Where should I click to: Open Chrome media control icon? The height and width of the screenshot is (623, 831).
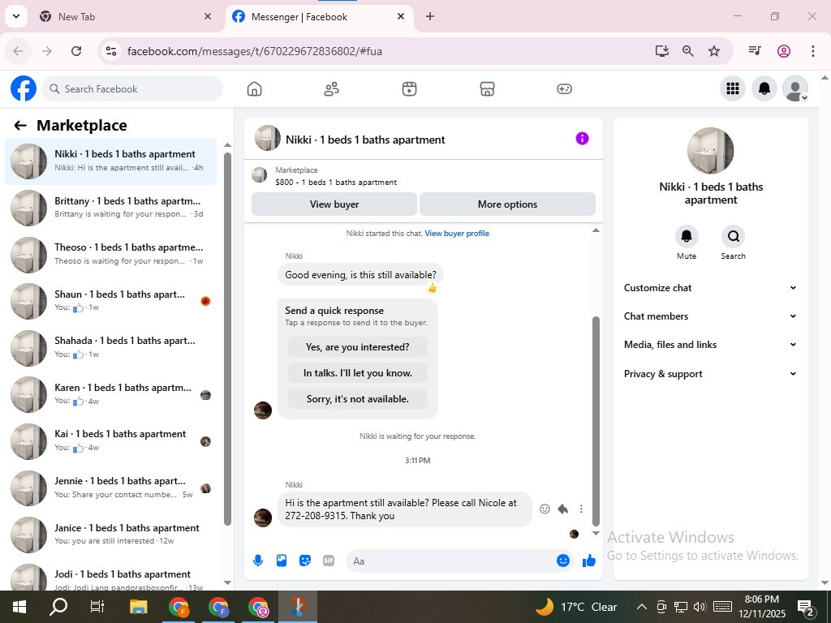[x=755, y=51]
